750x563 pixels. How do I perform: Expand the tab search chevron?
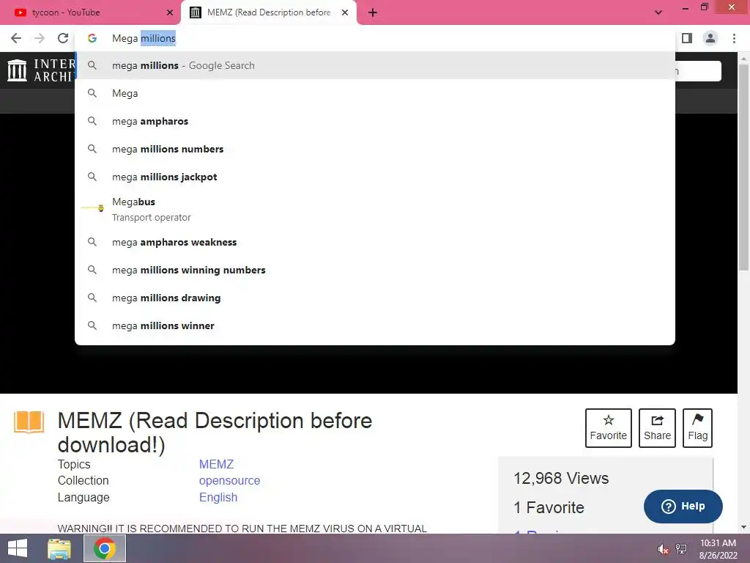click(658, 12)
